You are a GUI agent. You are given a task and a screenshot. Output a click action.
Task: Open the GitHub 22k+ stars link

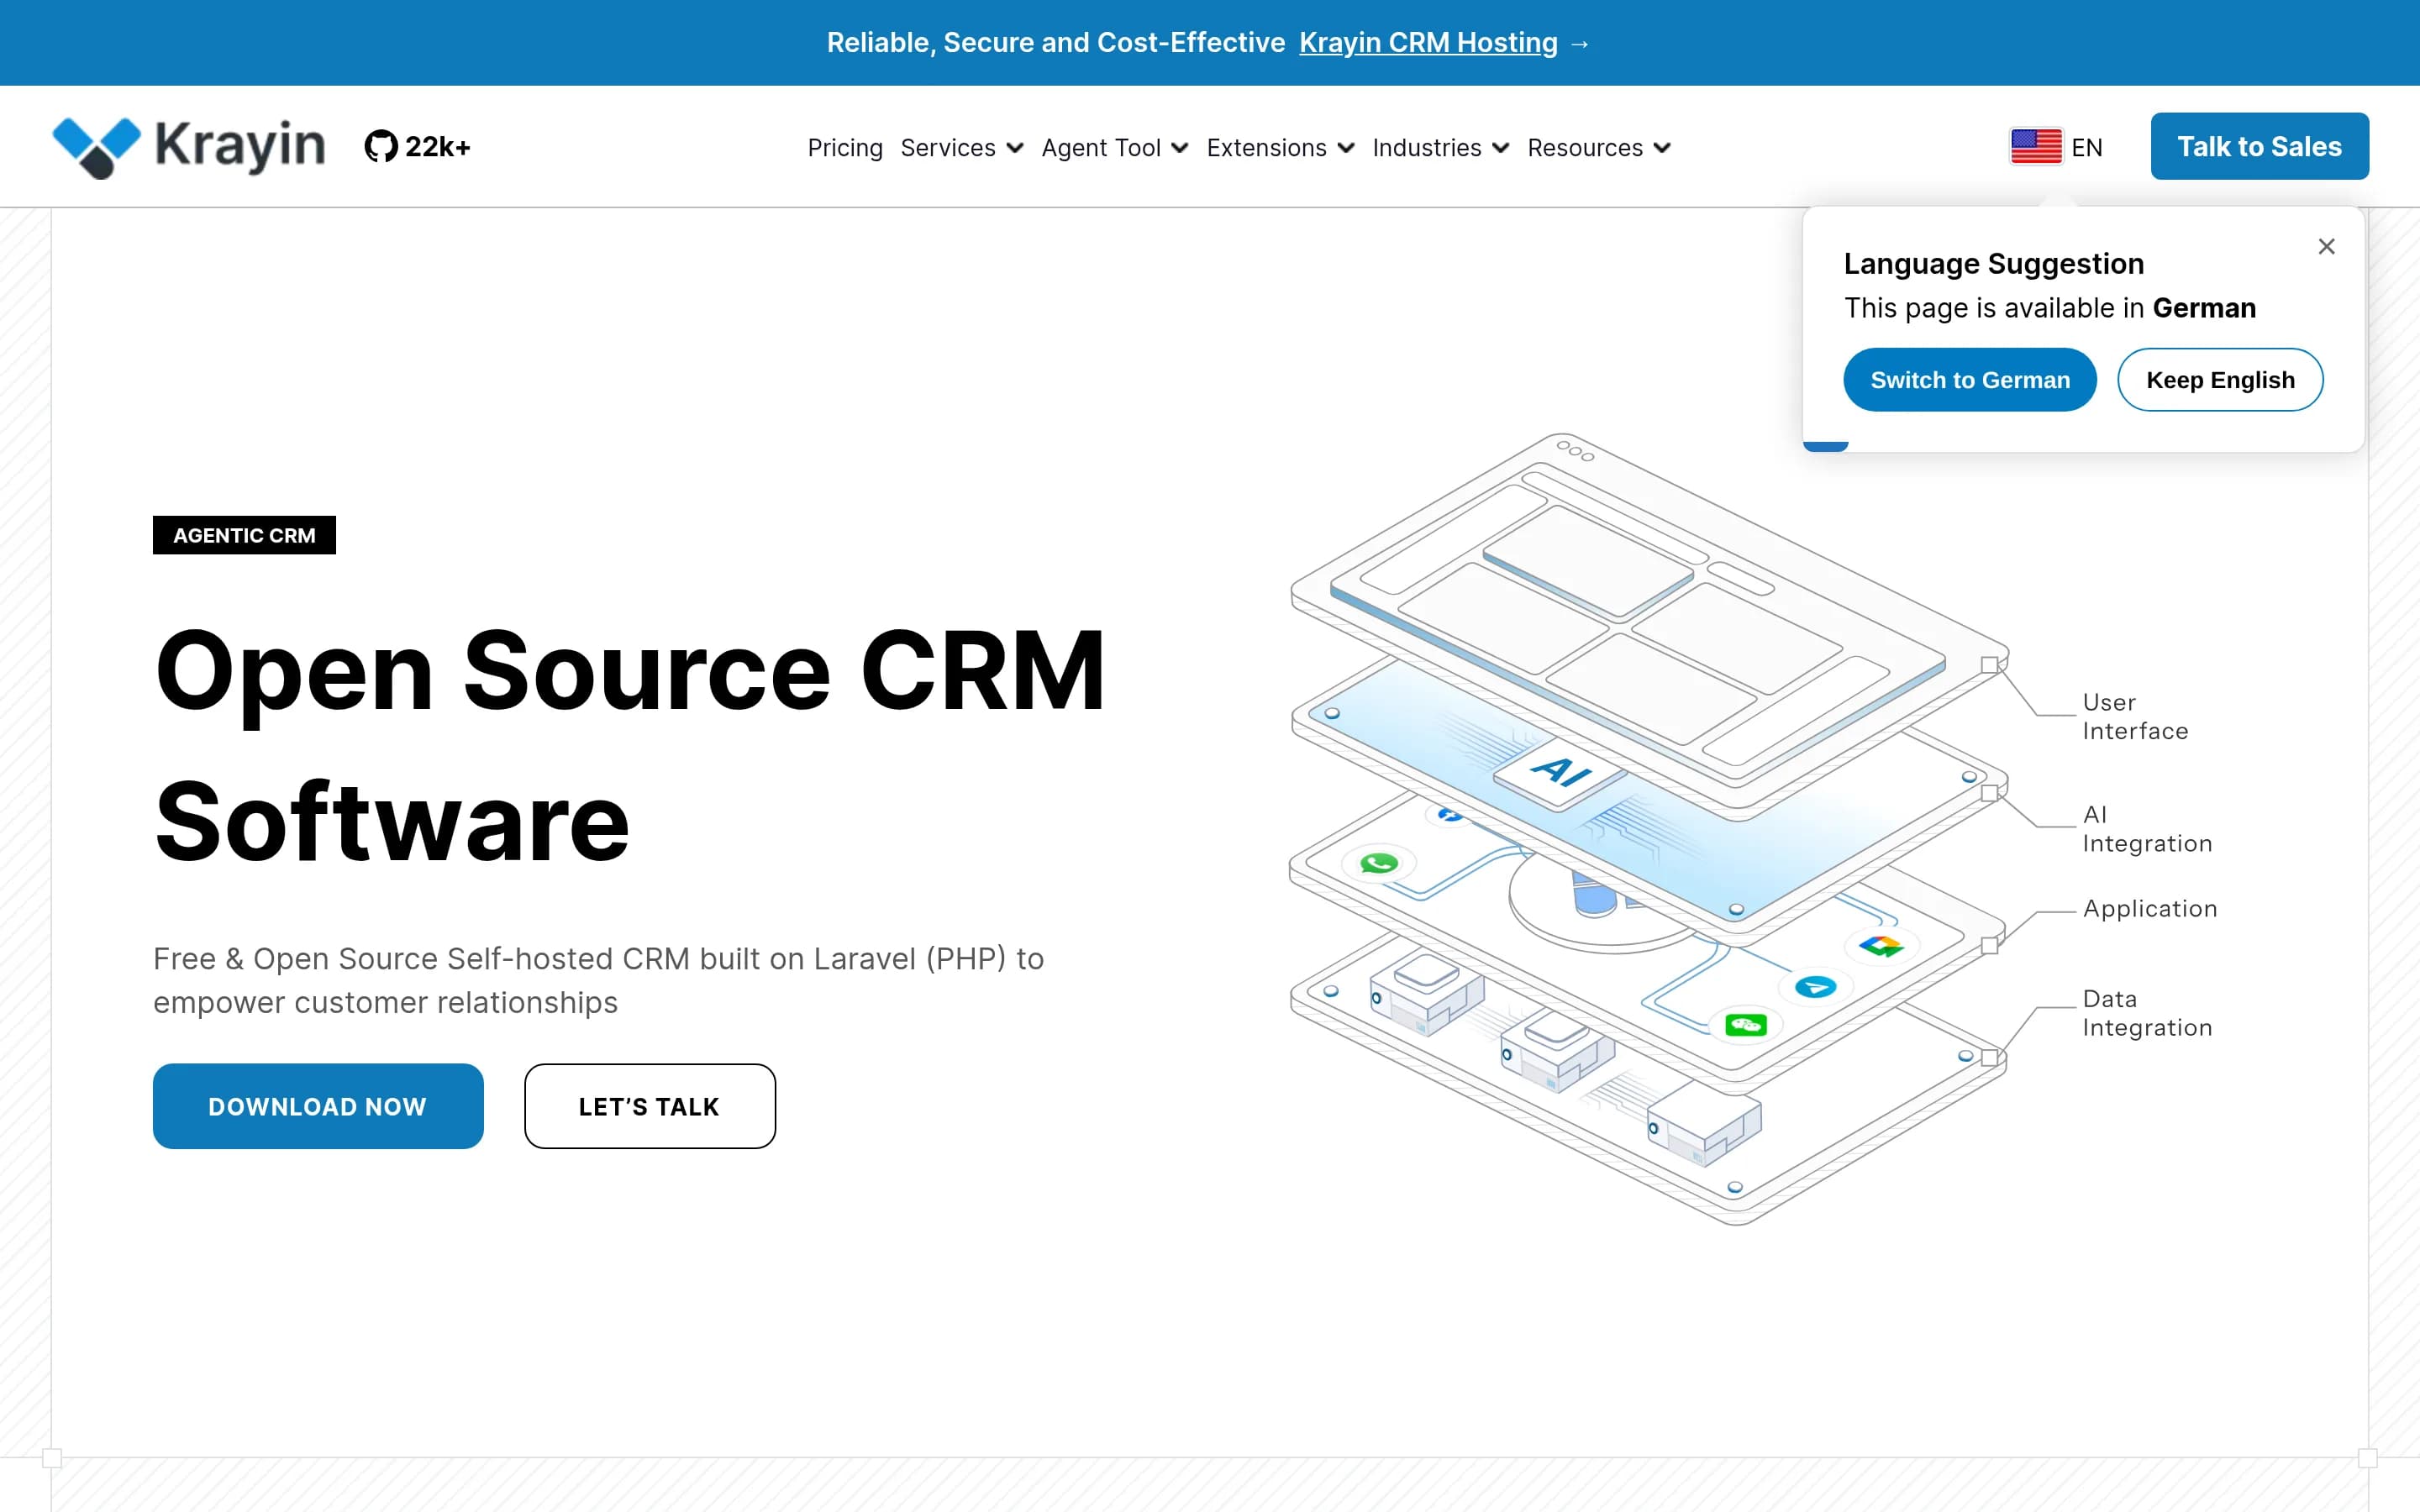417,147
